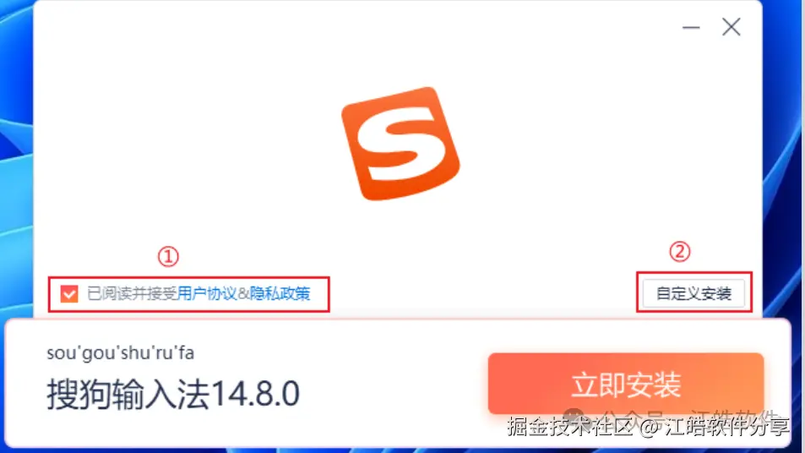Click the faded WeChat icon beside 公众号

[x=574, y=415]
